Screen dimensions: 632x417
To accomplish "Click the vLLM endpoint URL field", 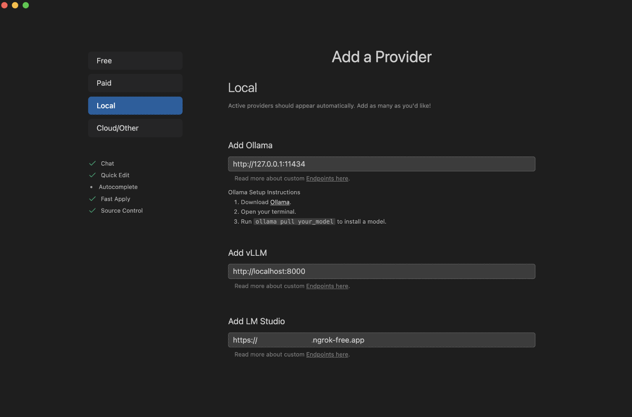I will [x=381, y=271].
